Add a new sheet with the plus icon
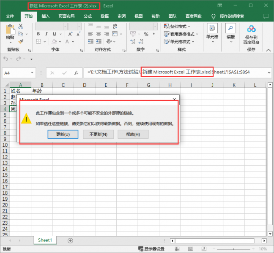This screenshot has height=253, width=274. pos(70,241)
